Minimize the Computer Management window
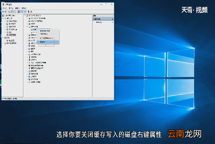Screen dimensions: 215x144 (x=101, y=4)
